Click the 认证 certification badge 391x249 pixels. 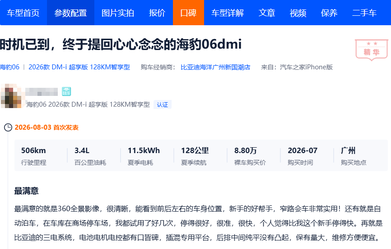click(x=163, y=105)
